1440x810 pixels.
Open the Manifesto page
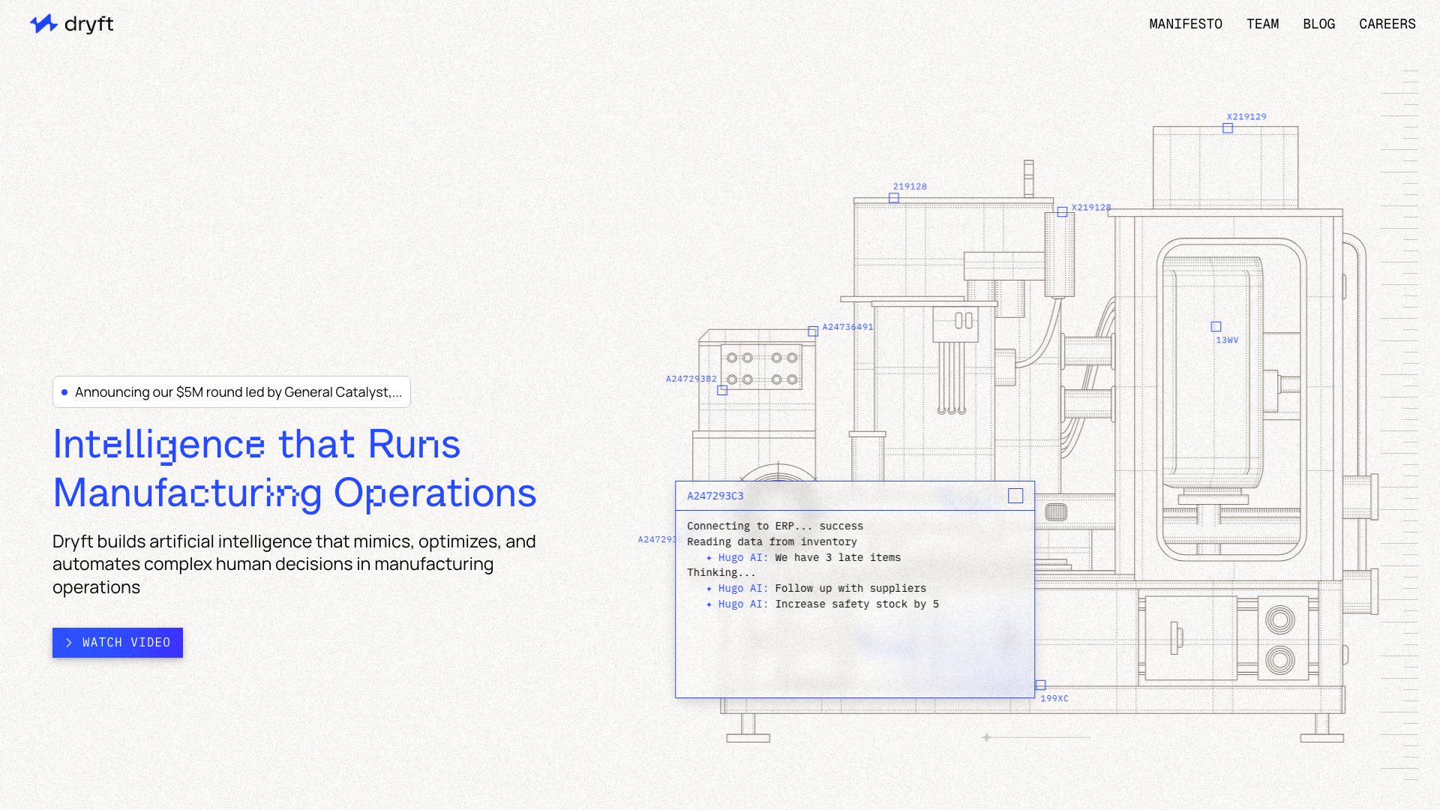[x=1185, y=24]
